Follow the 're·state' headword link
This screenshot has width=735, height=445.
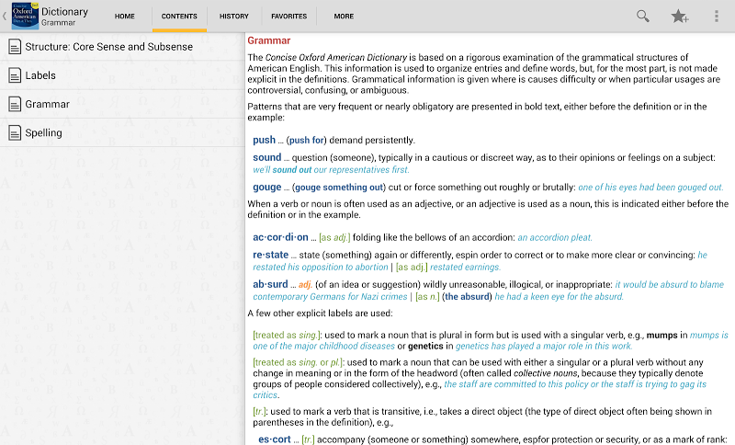pos(270,255)
